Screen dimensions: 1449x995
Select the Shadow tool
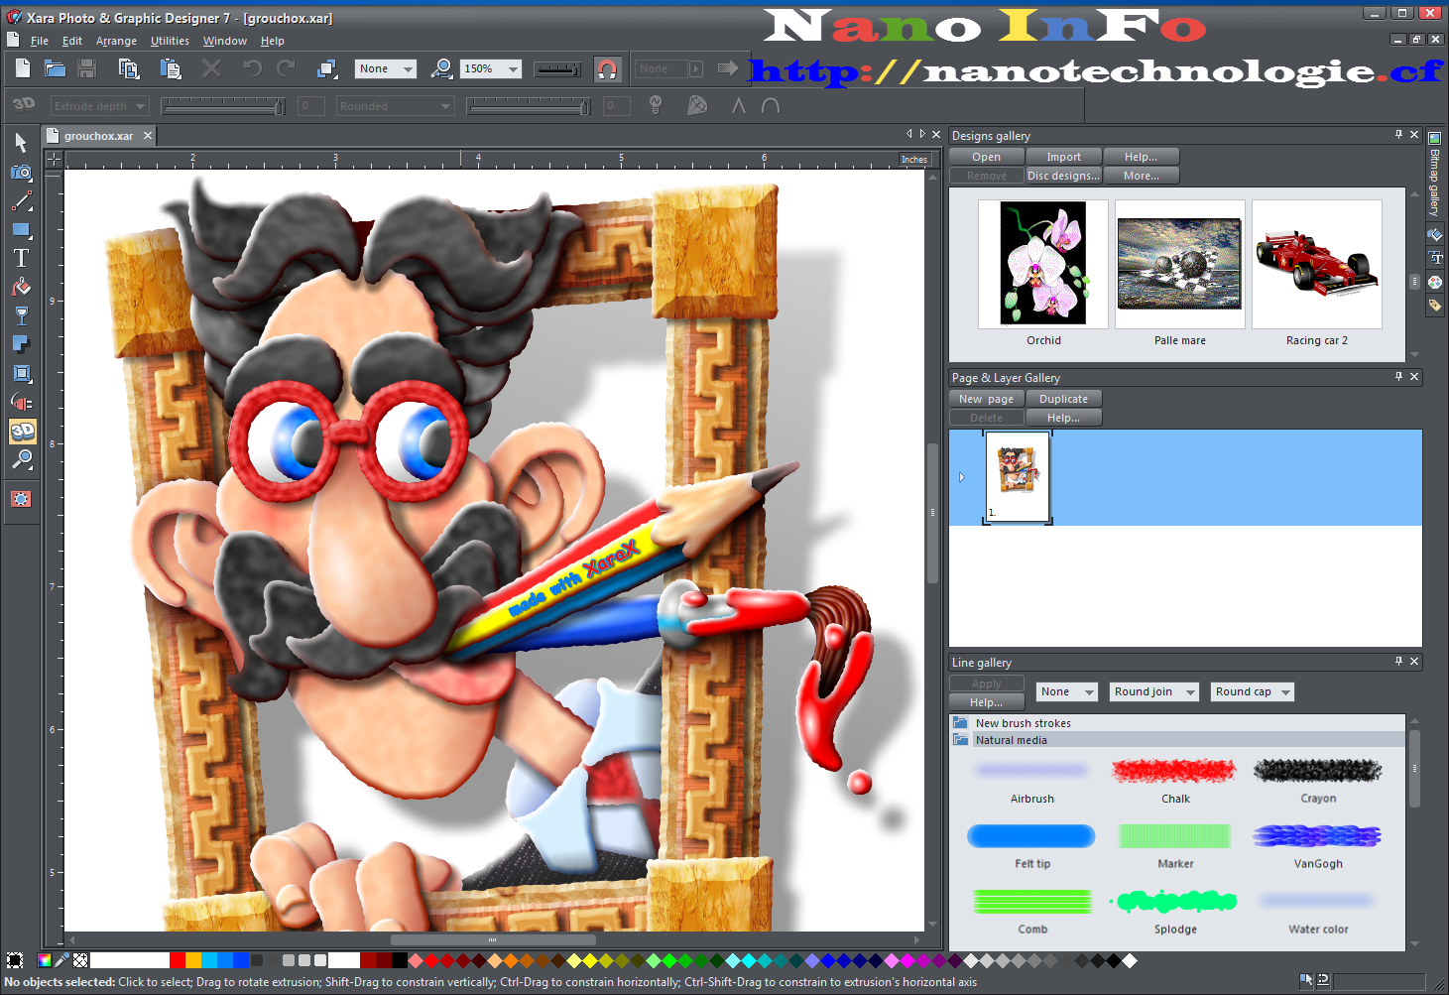[21, 344]
